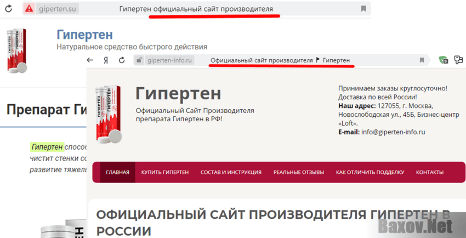Open the feedback thumbs extension icon

(458, 60)
